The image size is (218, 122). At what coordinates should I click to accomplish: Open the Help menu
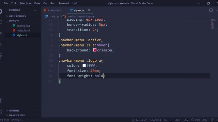(75, 3)
